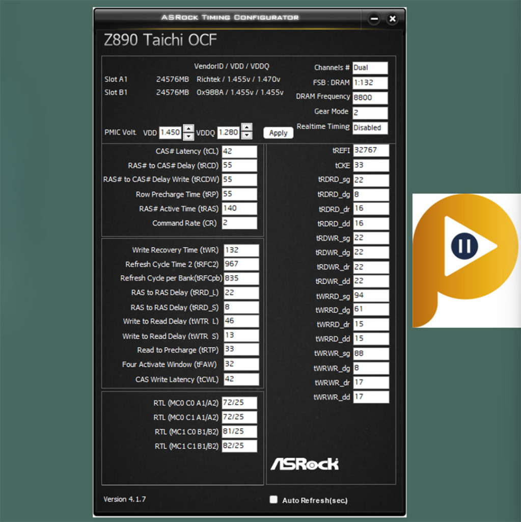Click the ASRock logo
Screen dimensions: 521x522
305,464
